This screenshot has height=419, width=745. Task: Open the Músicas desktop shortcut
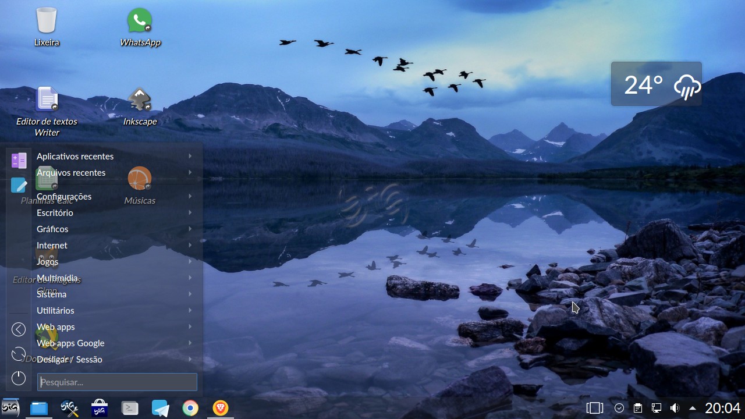click(140, 178)
